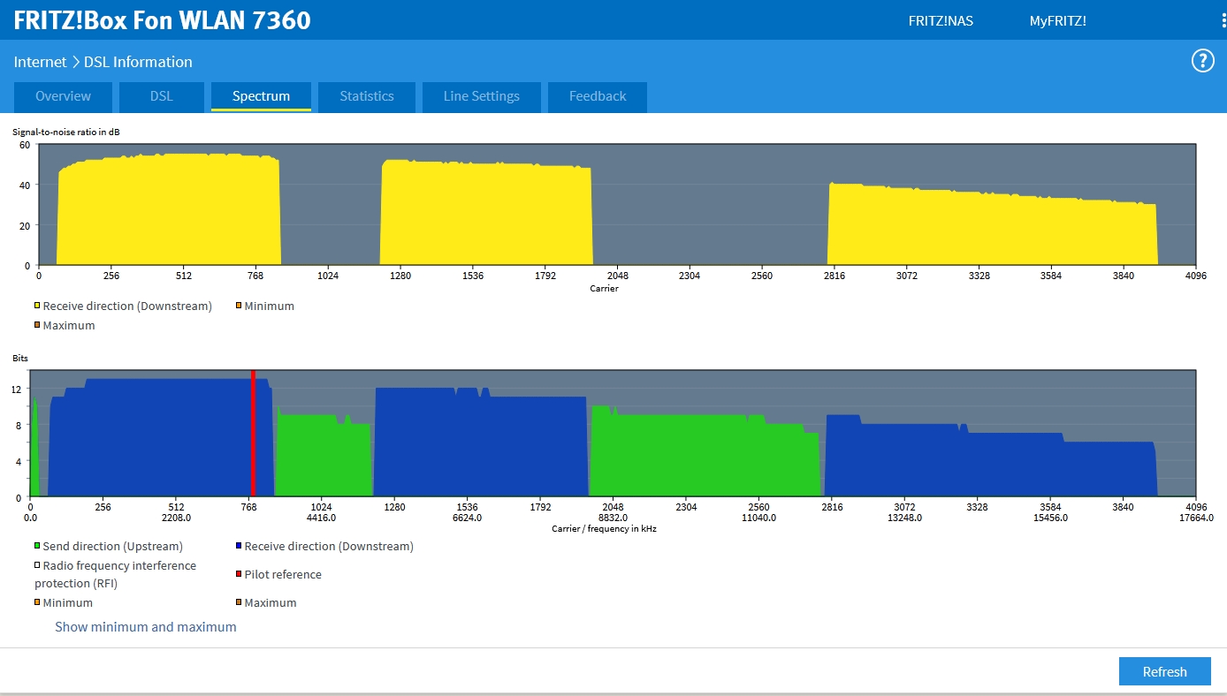Open the help question mark icon
This screenshot has width=1227, height=696.
click(1202, 61)
